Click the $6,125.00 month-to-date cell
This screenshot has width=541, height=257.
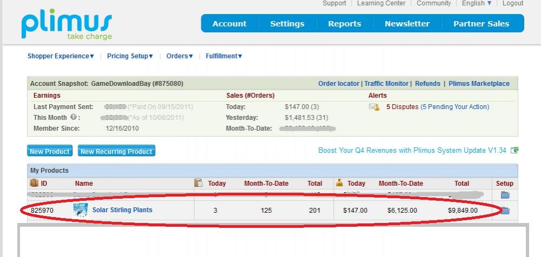tap(401, 211)
